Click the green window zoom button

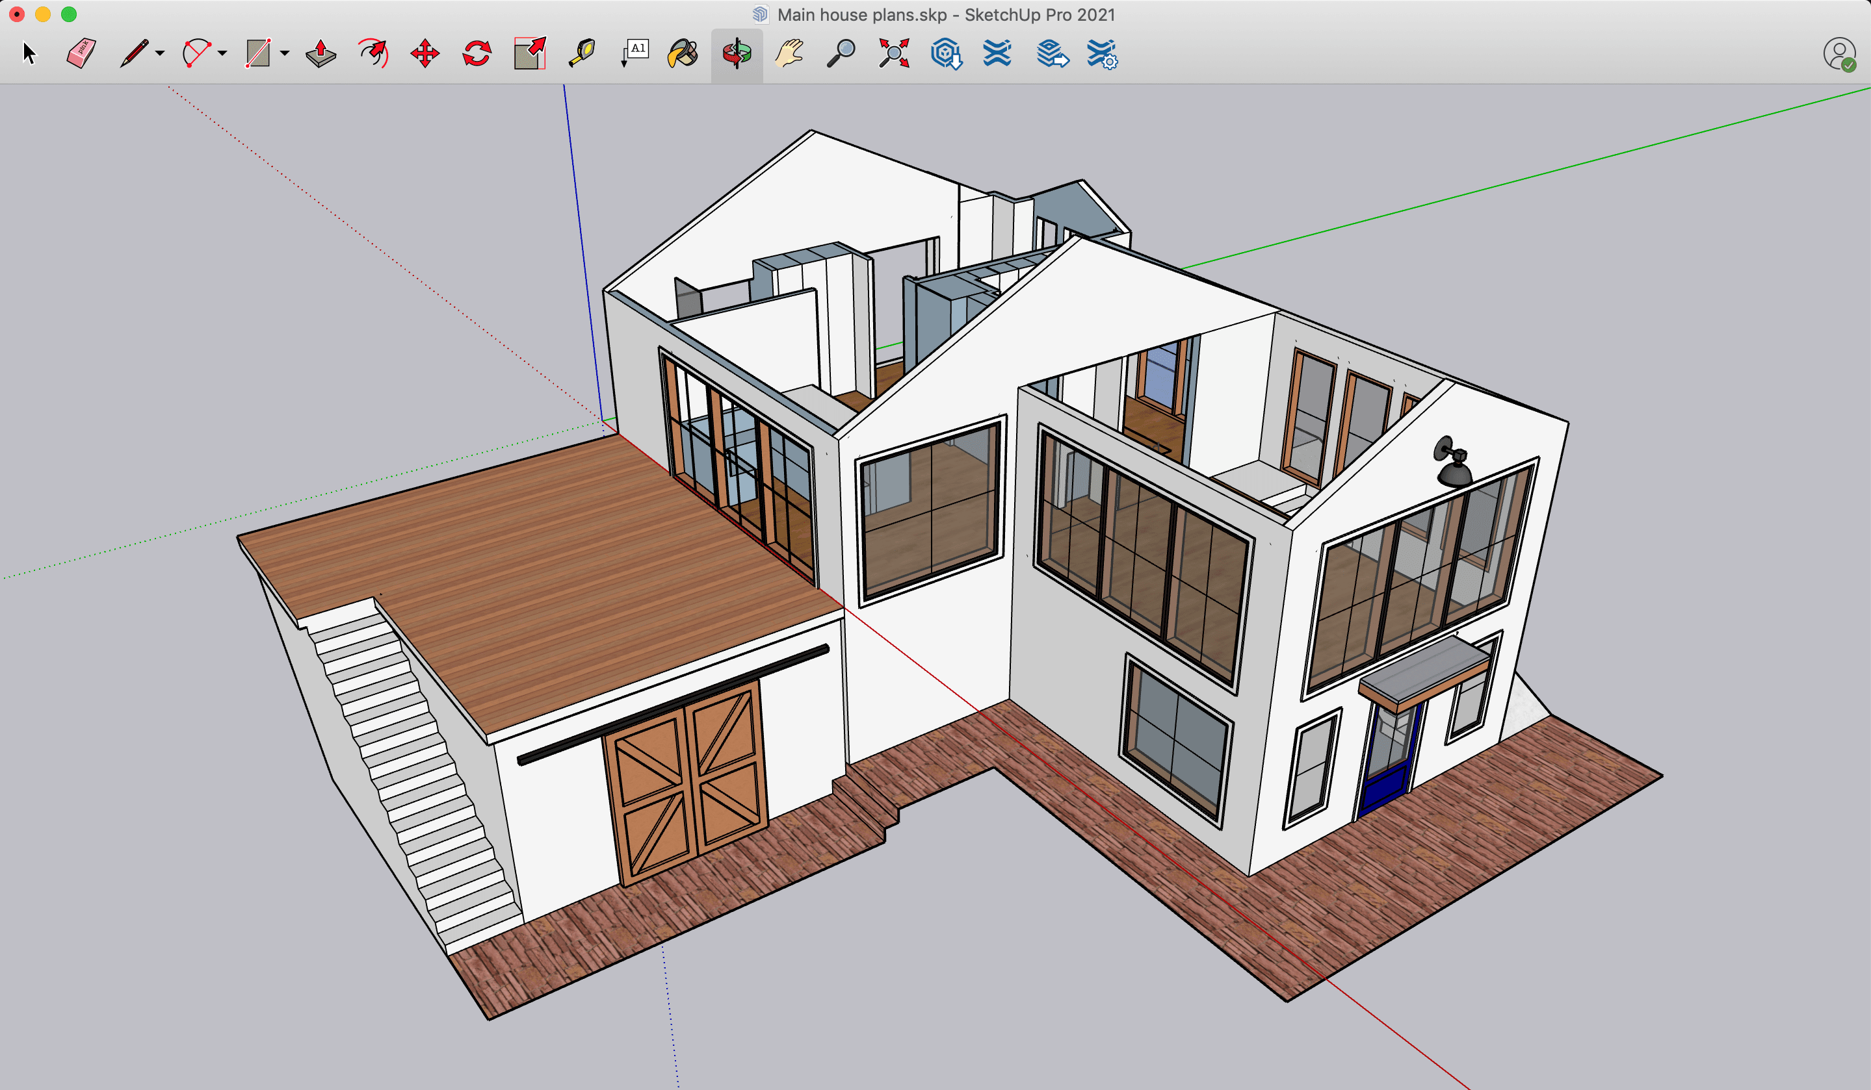(x=69, y=14)
